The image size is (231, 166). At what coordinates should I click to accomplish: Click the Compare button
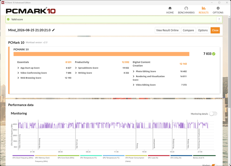point(188,30)
